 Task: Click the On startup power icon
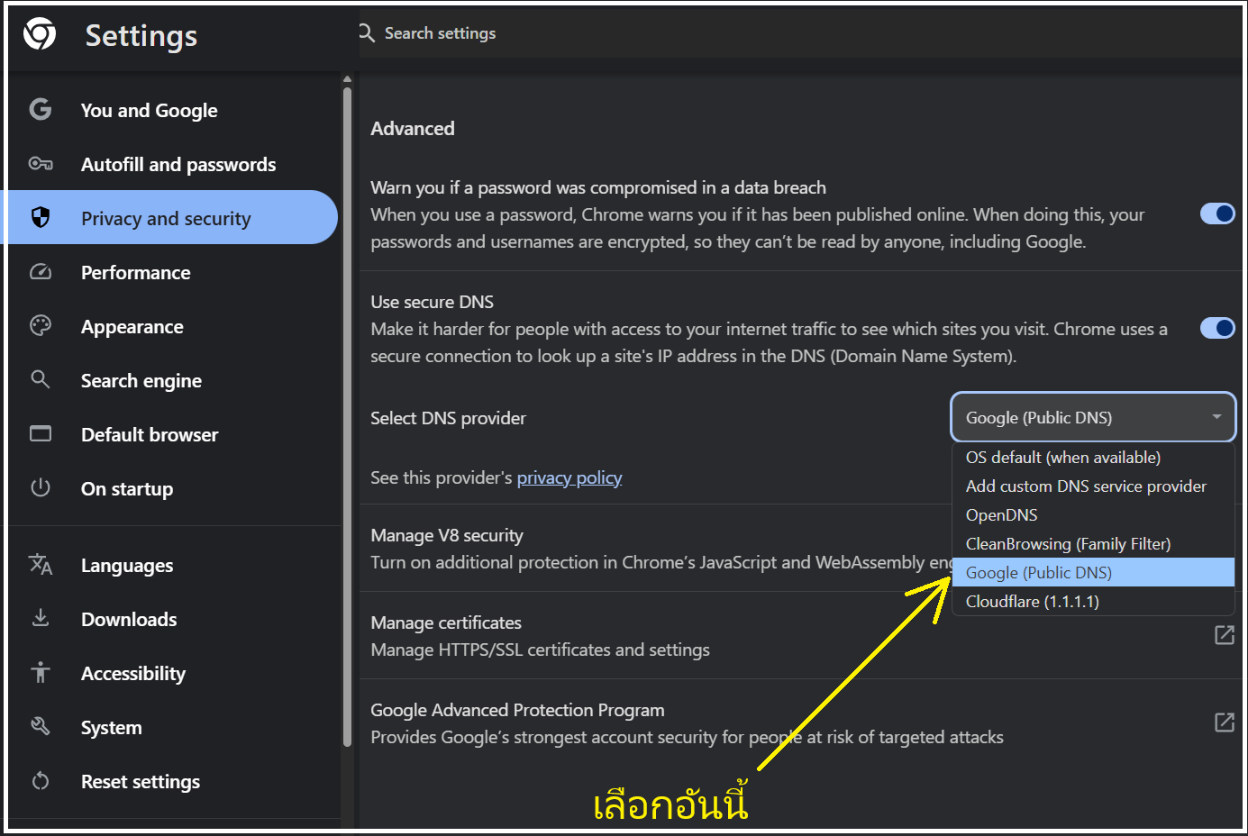[x=41, y=487]
